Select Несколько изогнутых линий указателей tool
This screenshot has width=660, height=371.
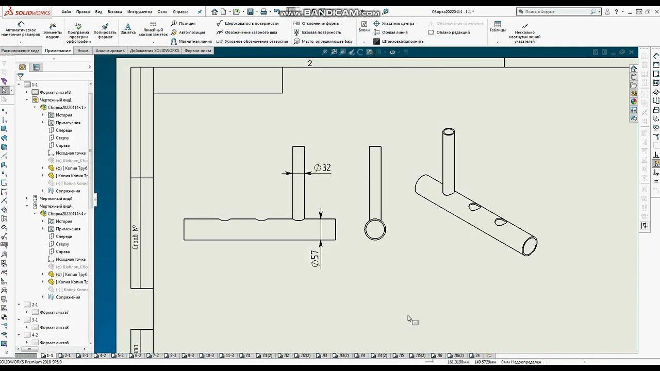click(524, 32)
